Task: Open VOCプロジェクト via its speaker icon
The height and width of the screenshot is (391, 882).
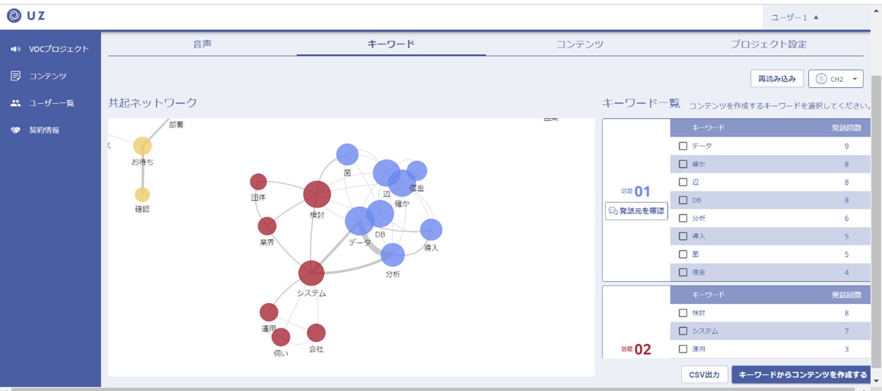Action: [16, 49]
